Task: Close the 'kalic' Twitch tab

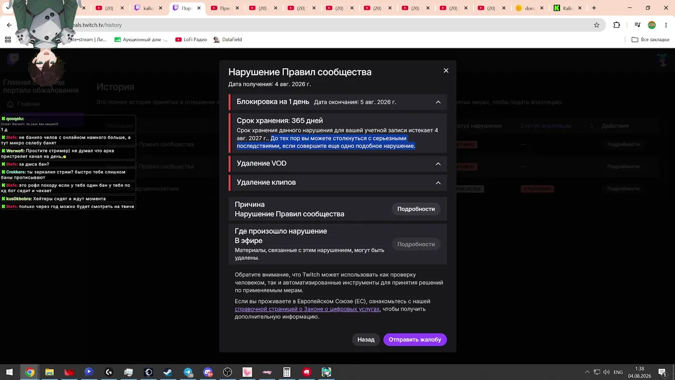Action: click(x=160, y=8)
